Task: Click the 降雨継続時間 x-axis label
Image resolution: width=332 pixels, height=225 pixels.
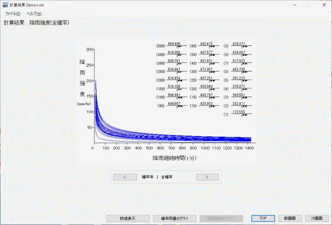Action: [x=173, y=158]
